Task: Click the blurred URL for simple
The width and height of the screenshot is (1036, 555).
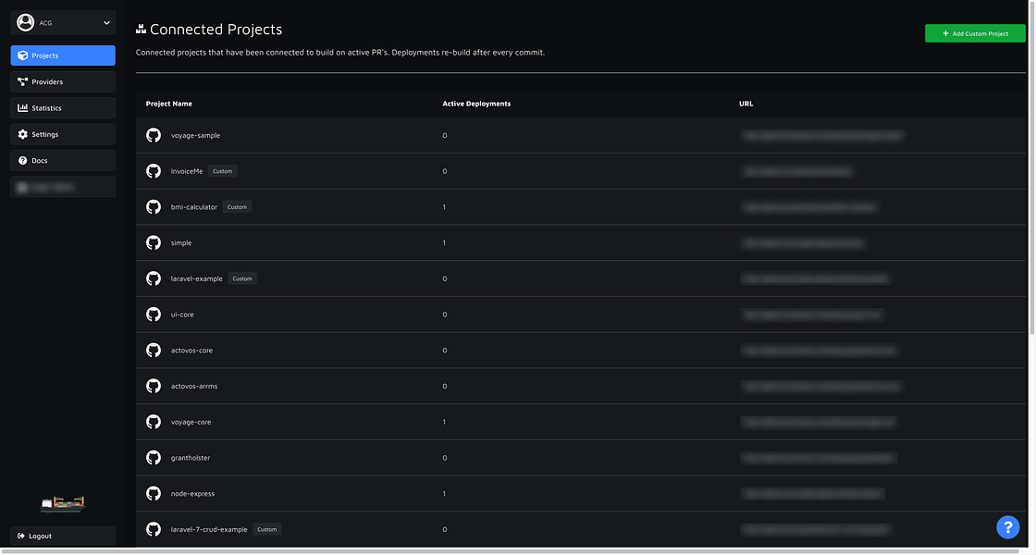Action: pos(803,243)
